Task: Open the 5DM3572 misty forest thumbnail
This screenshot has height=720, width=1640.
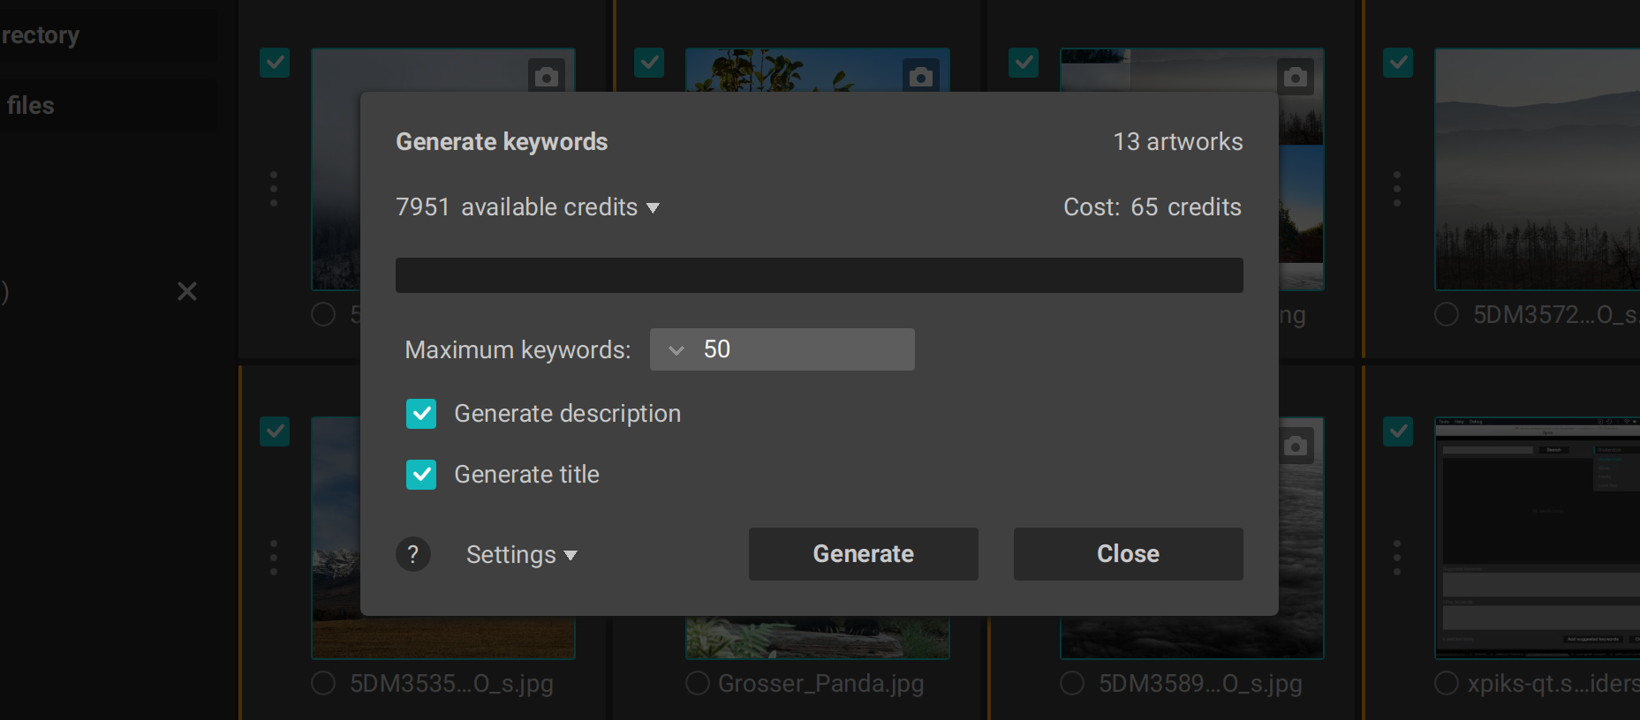Action: [1537, 169]
